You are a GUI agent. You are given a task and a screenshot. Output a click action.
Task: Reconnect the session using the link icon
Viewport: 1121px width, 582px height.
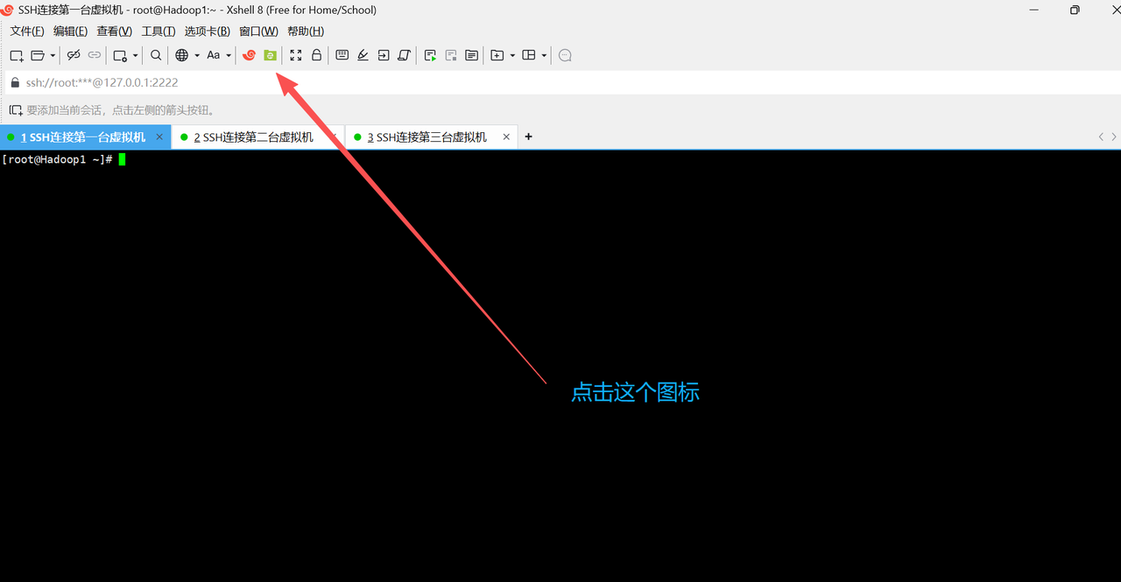click(95, 55)
